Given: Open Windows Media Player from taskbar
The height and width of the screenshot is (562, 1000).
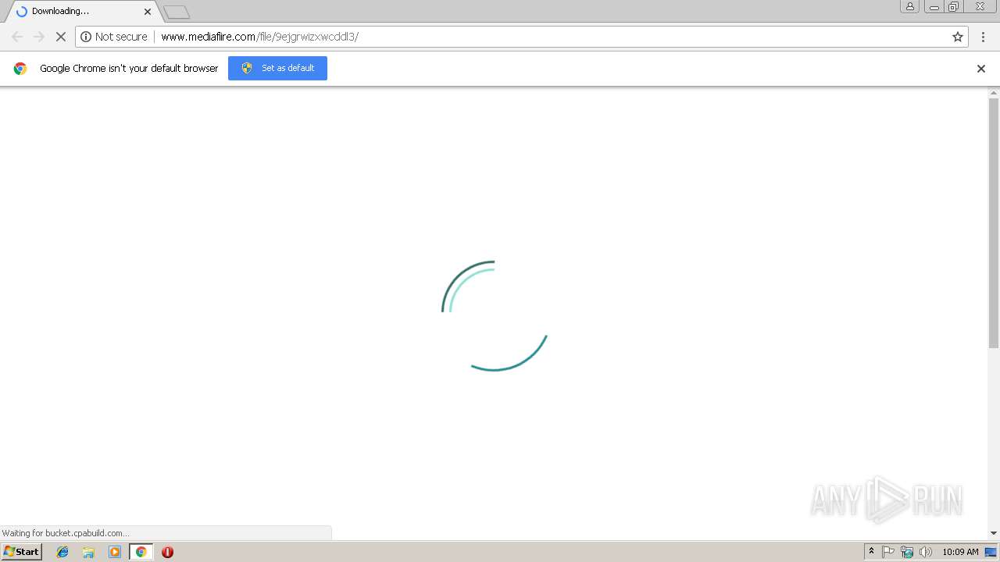Looking at the screenshot, I should click(115, 552).
